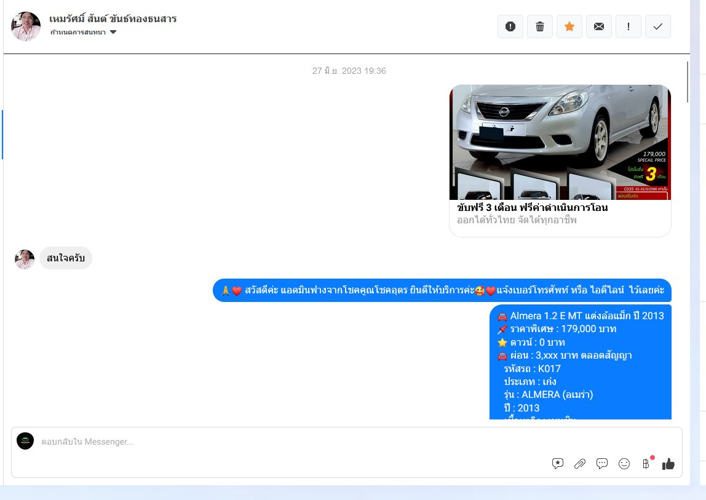This screenshot has height=500, width=706.
Task: Attach a file with the paperclip icon
Action: click(x=579, y=464)
